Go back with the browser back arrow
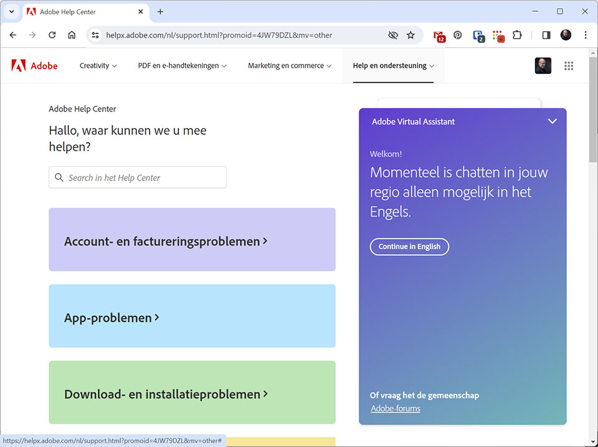Viewport: 598px width, 447px height. point(13,35)
